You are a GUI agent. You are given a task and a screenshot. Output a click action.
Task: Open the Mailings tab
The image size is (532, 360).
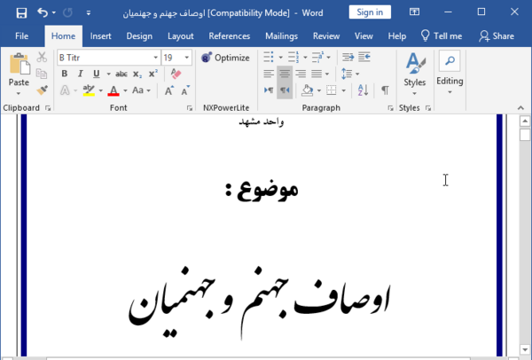coord(281,36)
